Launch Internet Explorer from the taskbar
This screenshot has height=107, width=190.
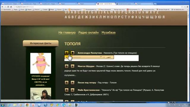point(9,105)
